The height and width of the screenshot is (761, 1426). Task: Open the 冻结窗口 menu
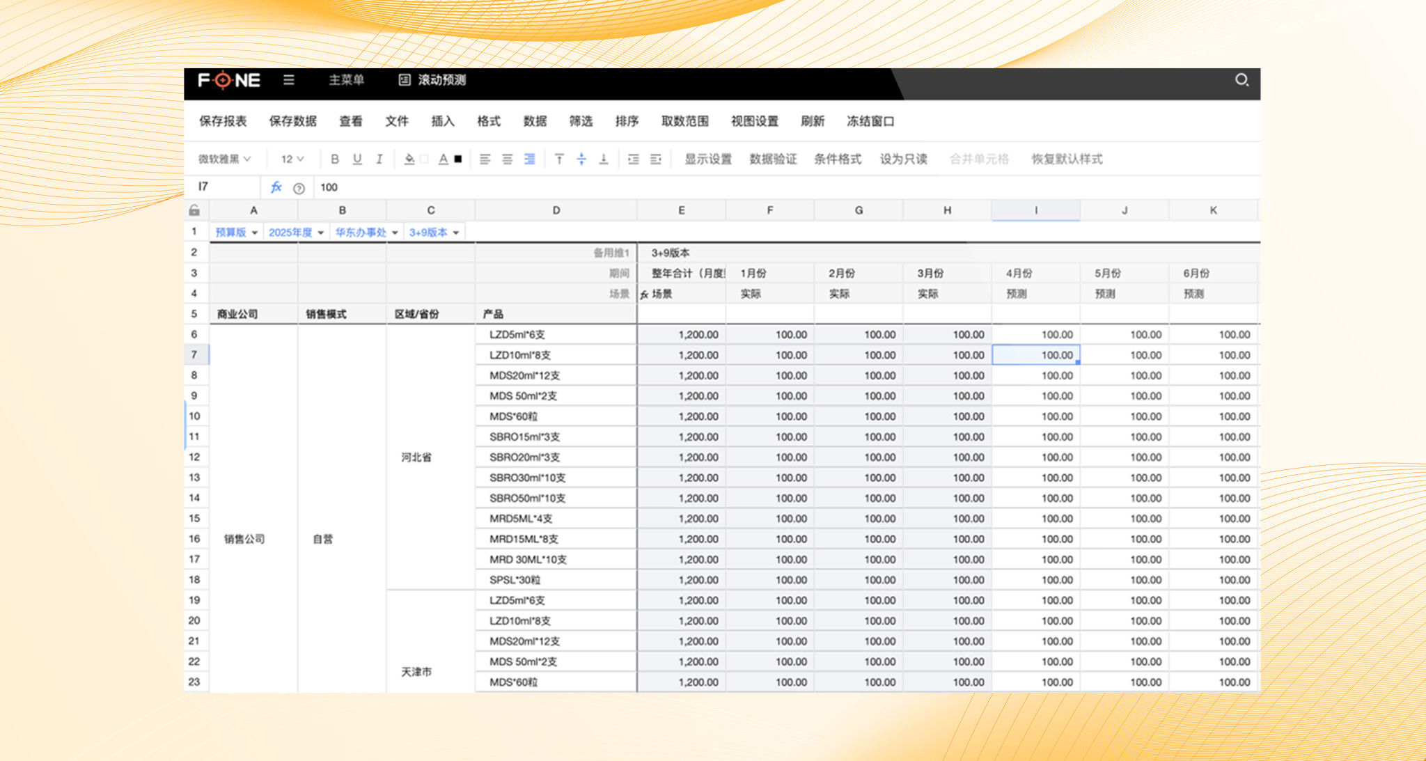click(870, 121)
